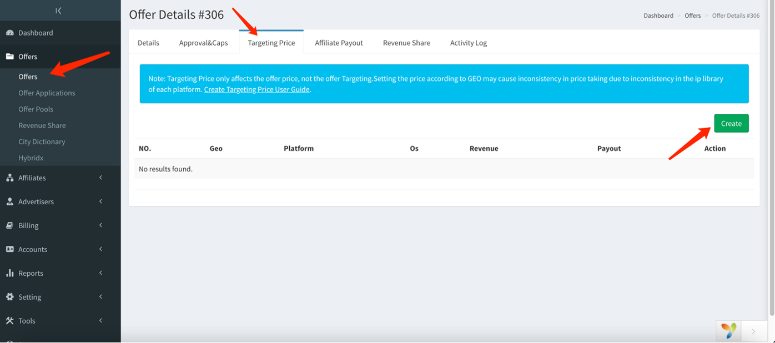Image resolution: width=775 pixels, height=343 pixels.
Task: Click the Reports bar chart icon
Action: 10,273
